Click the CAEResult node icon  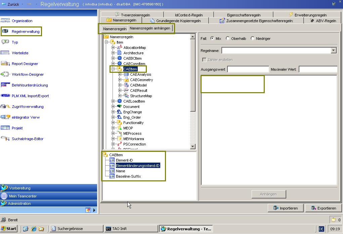[x=126, y=91]
